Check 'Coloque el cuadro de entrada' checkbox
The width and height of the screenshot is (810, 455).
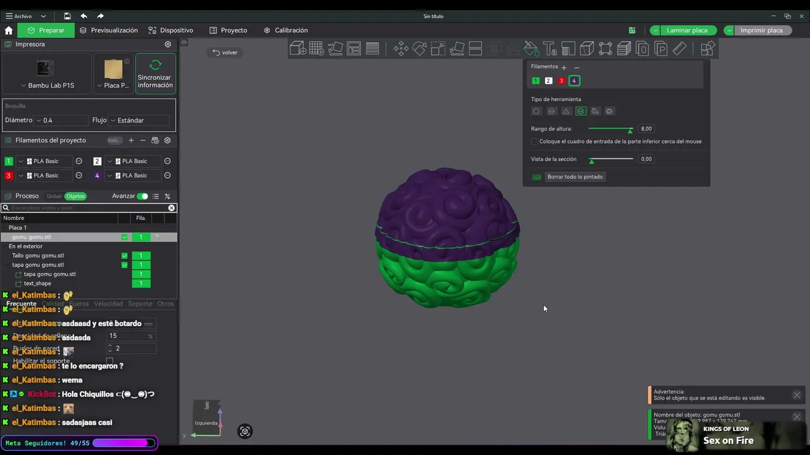click(535, 142)
